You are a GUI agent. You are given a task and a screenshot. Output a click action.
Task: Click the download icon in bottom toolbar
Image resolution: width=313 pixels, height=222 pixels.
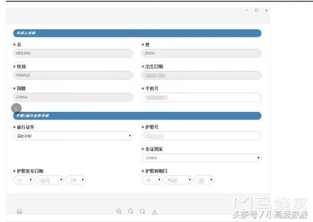154,211
